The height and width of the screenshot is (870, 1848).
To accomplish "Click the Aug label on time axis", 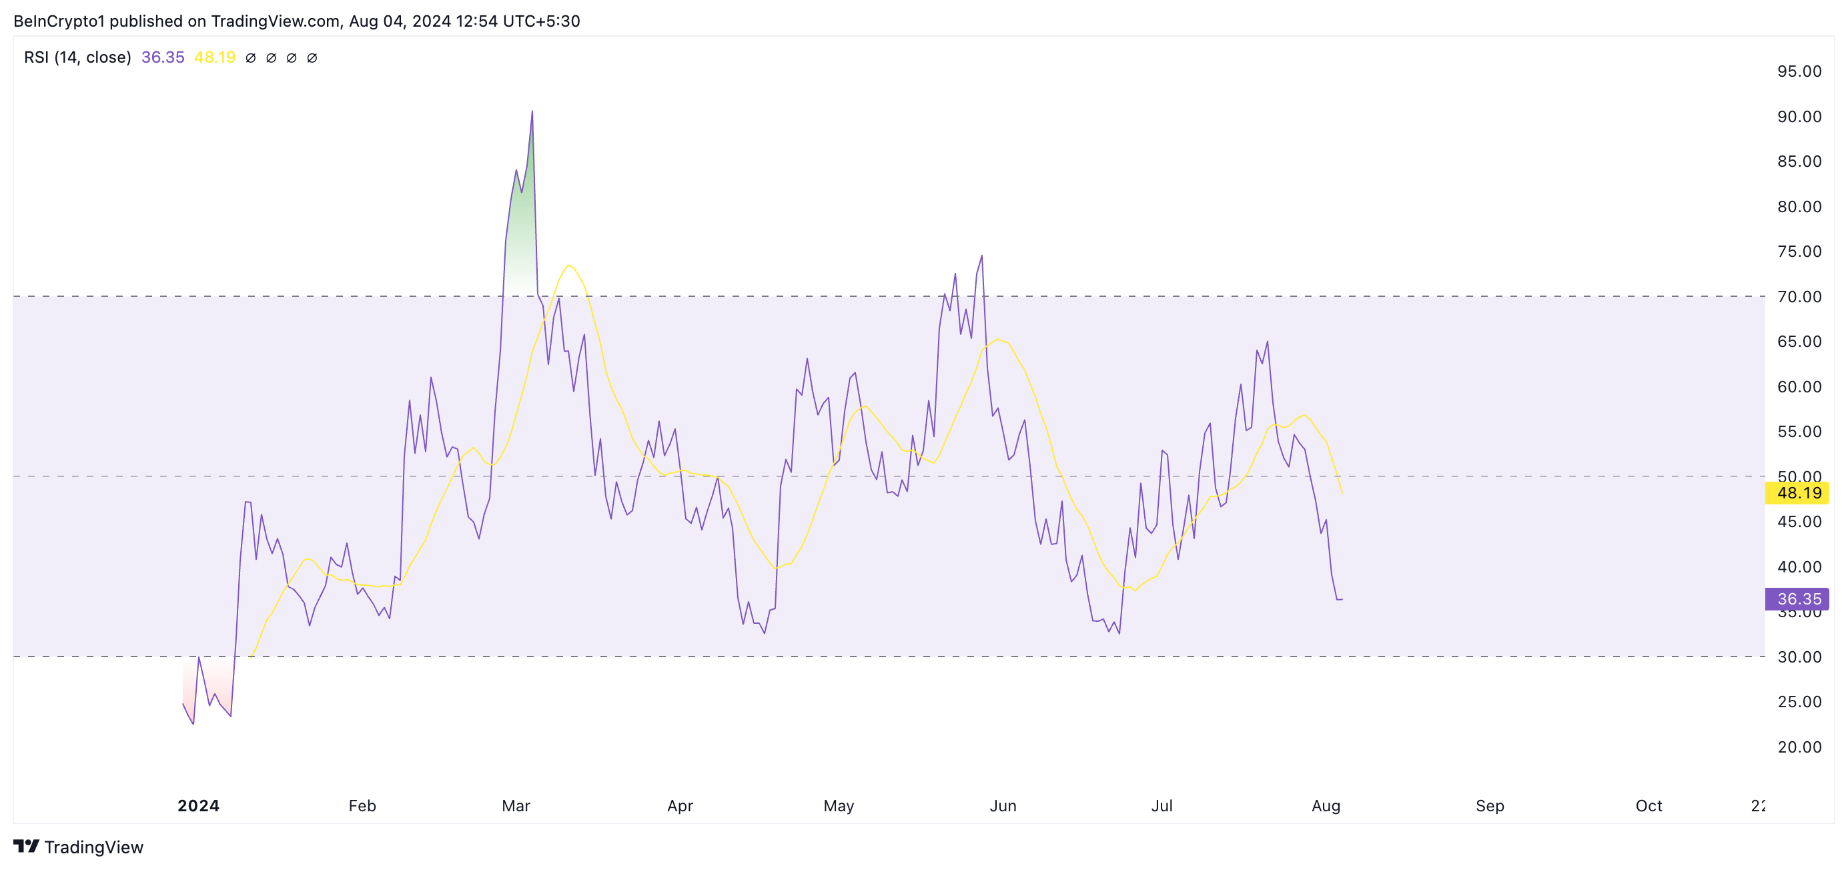I will (1325, 805).
